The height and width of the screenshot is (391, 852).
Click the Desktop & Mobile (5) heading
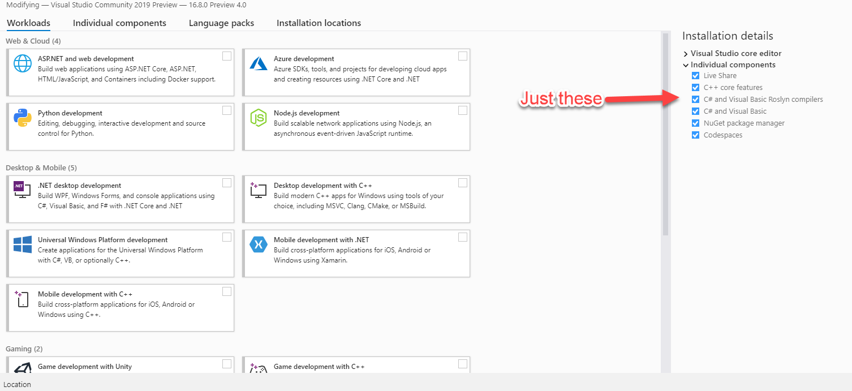pos(41,168)
